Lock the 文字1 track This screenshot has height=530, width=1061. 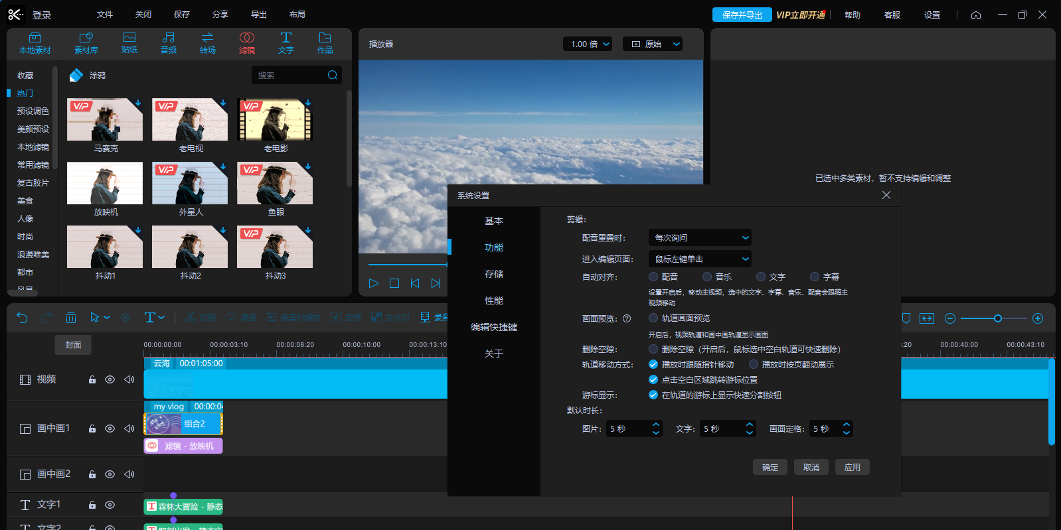[92, 505]
